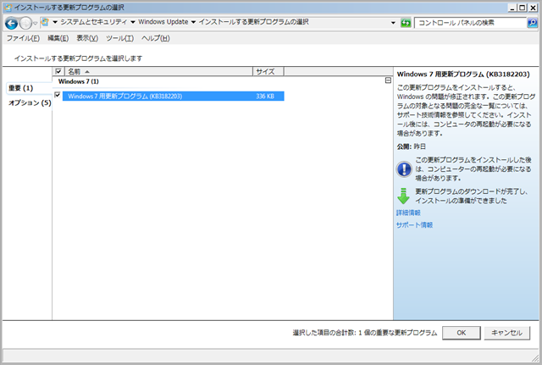This screenshot has width=542, height=365.
Task: Select the オプション (5) tab
Action: [30, 103]
